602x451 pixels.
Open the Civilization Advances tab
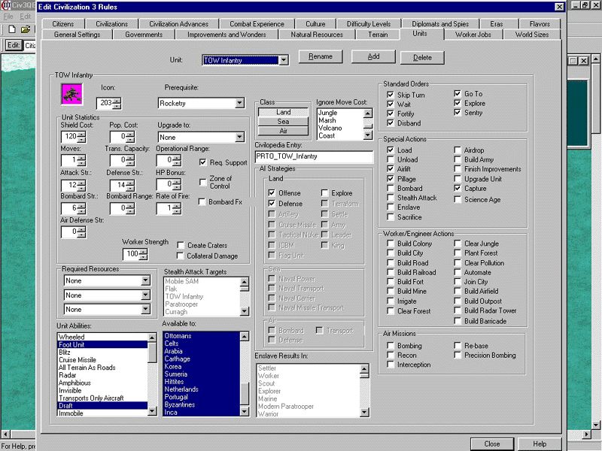point(178,24)
